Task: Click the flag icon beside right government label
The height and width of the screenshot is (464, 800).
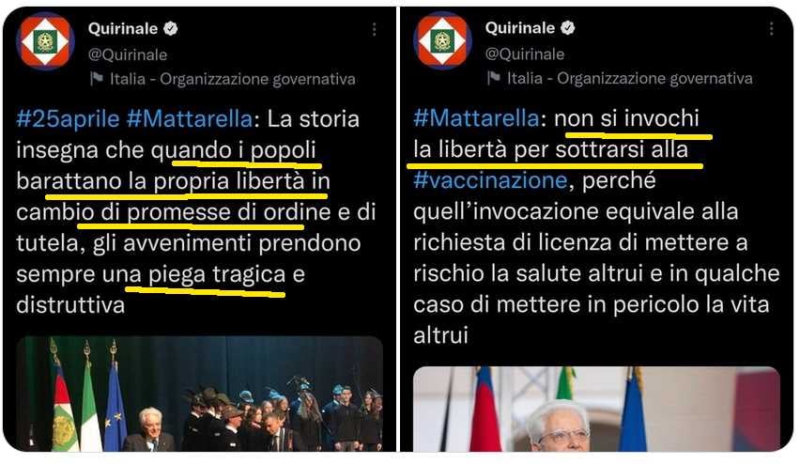Action: [493, 78]
